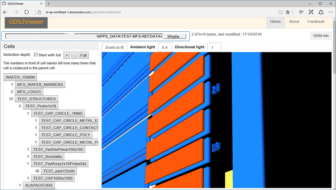This screenshot has width=336, height=190.
Task: Click the padlock site info icon
Action: click(39, 12)
